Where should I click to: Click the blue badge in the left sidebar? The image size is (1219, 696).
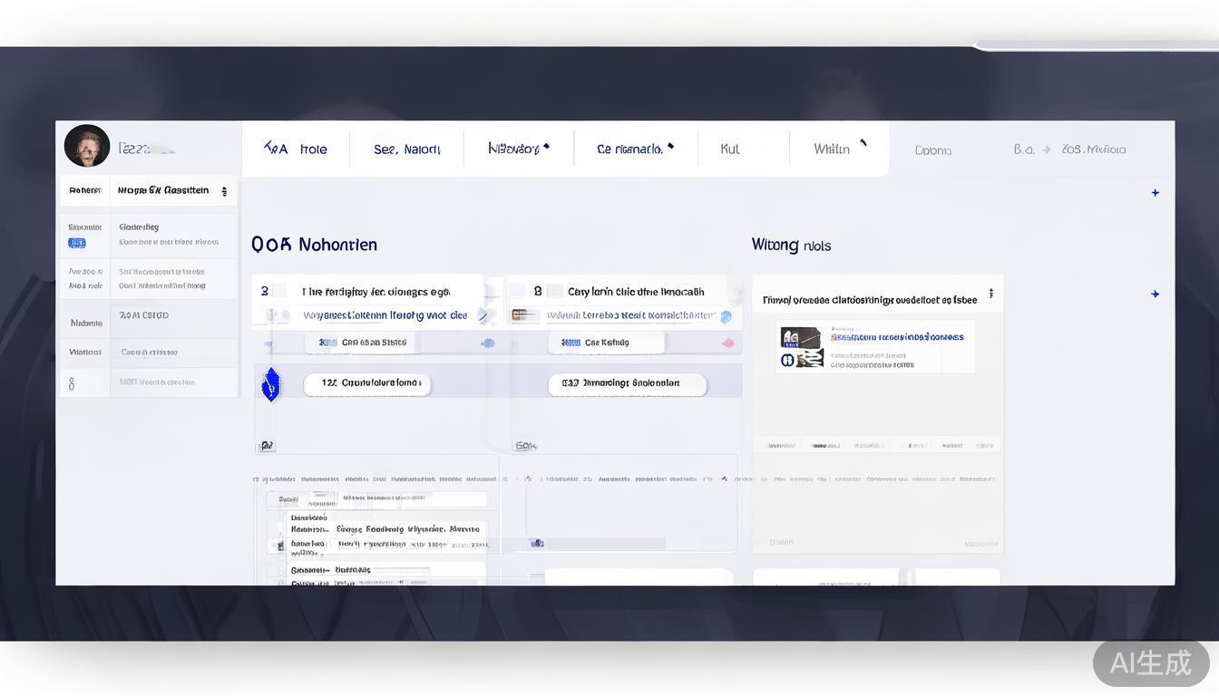coord(77,243)
